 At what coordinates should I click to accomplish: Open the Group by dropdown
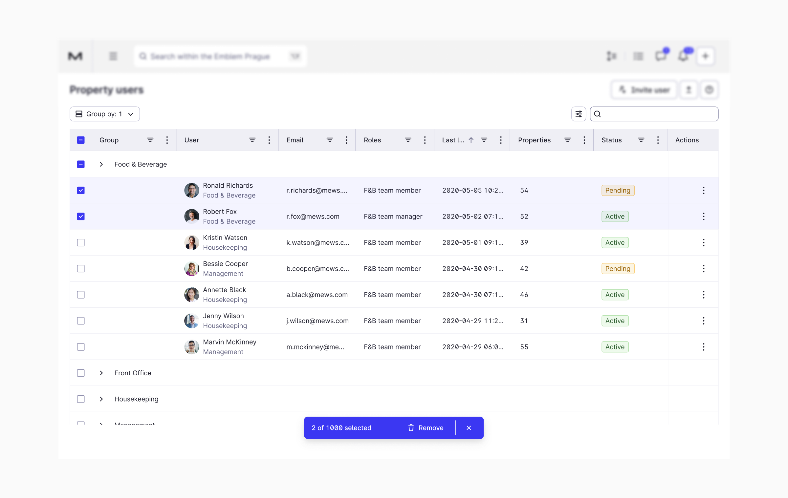(x=105, y=114)
